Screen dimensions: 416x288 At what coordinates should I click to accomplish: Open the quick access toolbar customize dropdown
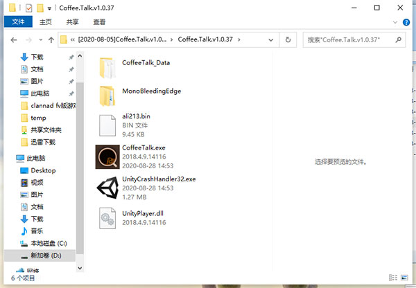49,8
